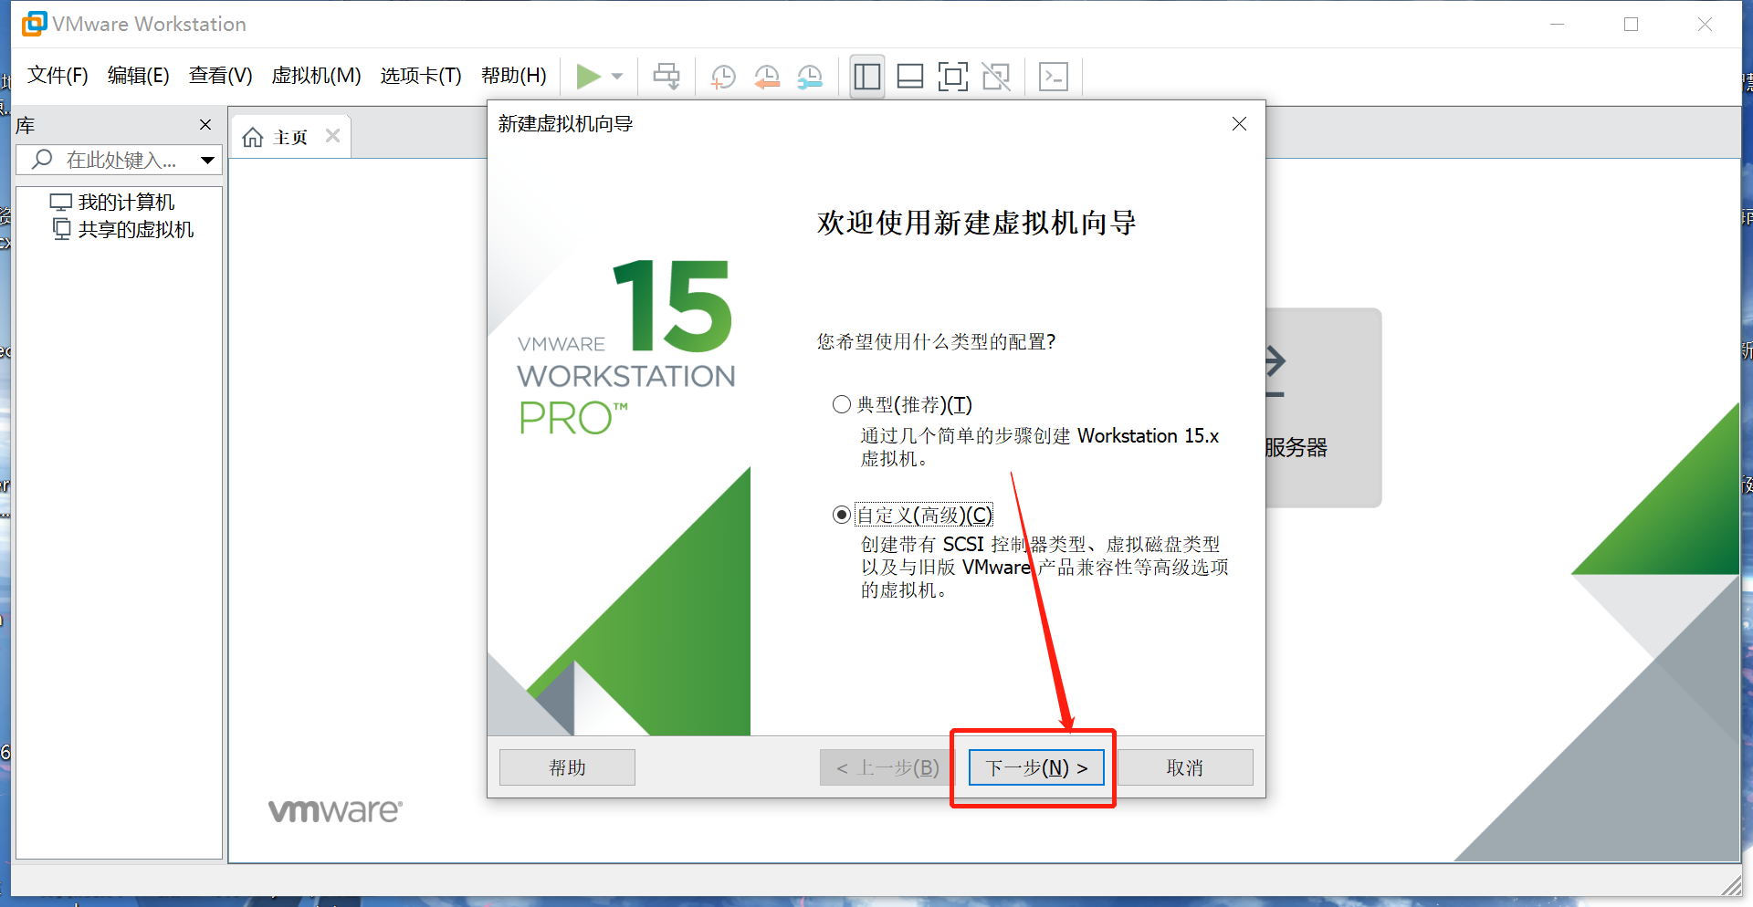Click the unity mode toolbar icon
The image size is (1753, 907).
(x=996, y=77)
